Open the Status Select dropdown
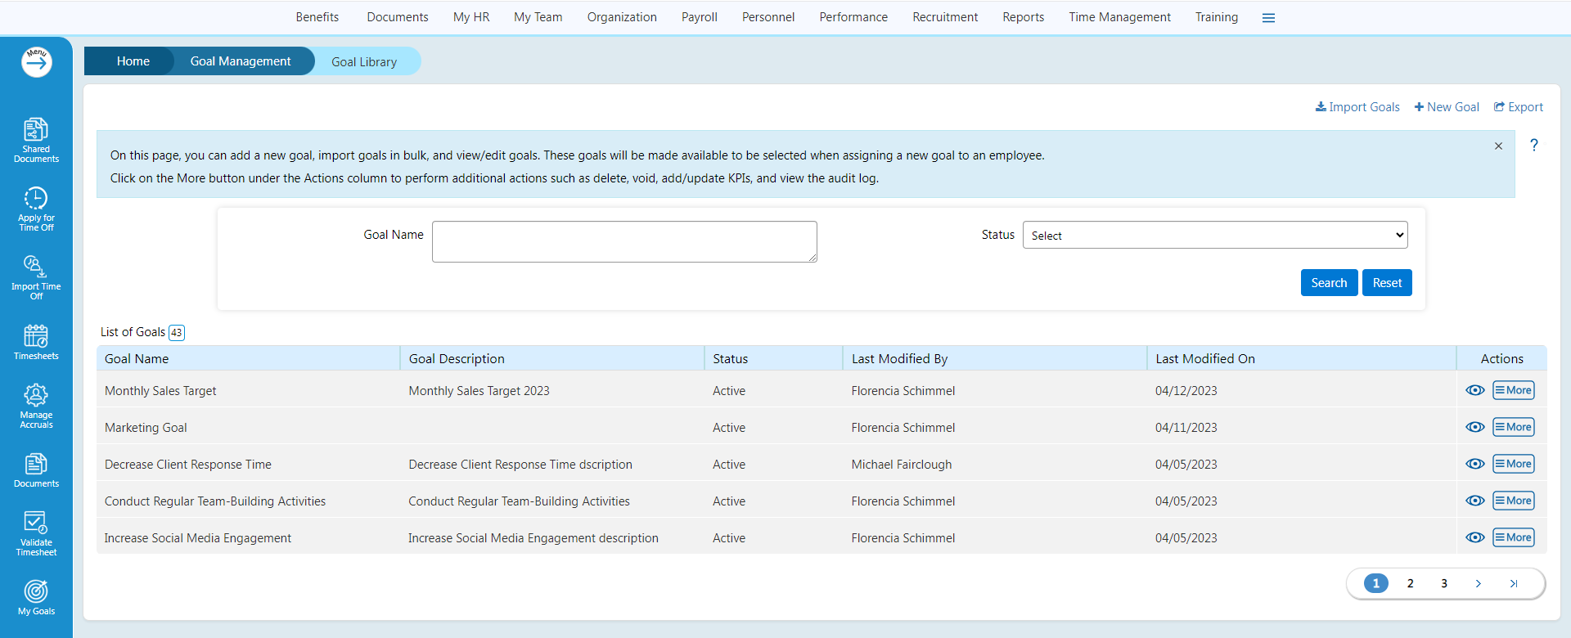The width and height of the screenshot is (1571, 638). 1214,236
